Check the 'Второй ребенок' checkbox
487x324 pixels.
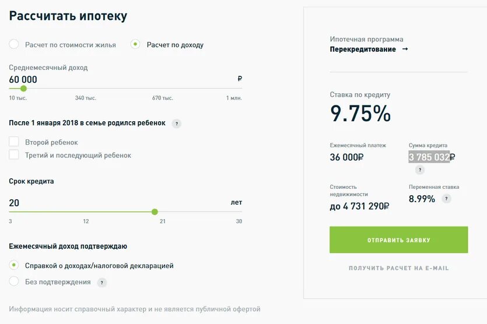14,142
